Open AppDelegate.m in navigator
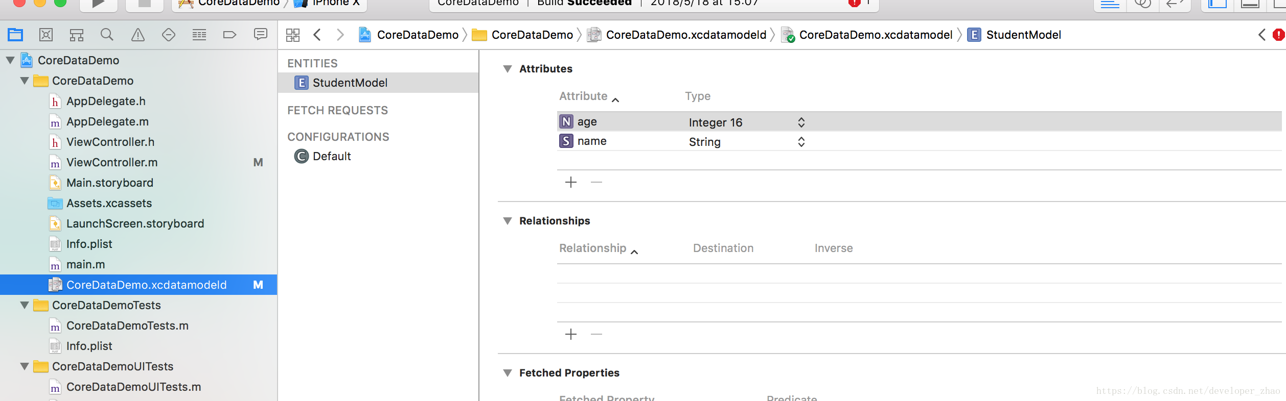 click(x=107, y=121)
